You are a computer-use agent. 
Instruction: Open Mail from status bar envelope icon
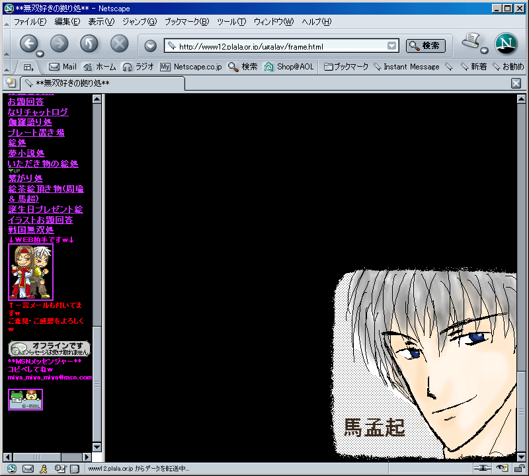click(x=28, y=469)
